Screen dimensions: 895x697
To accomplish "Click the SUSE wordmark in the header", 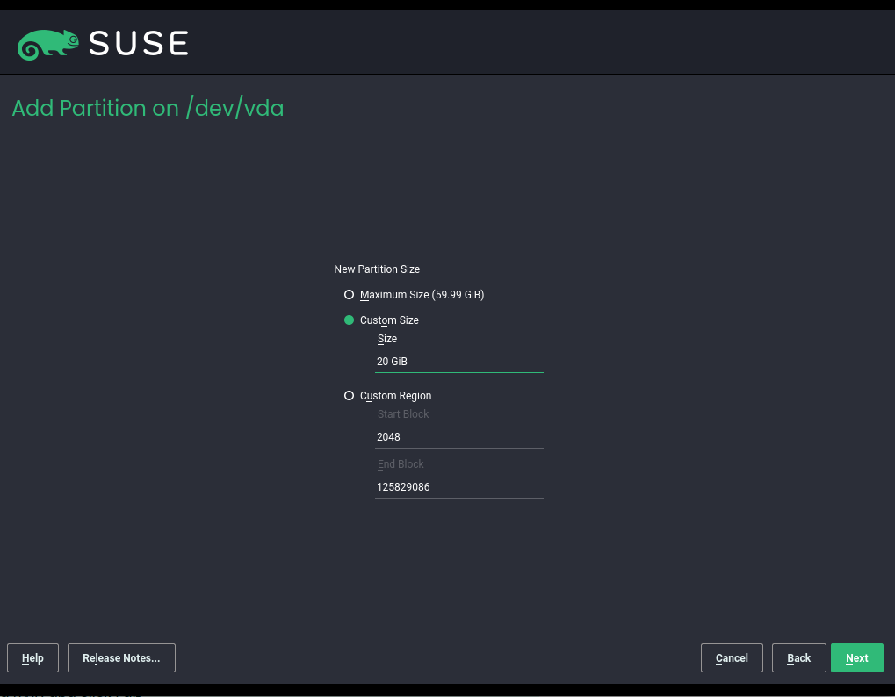I will point(139,44).
